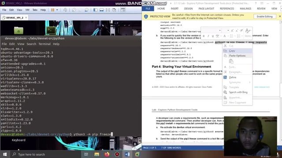The height and width of the screenshot is (158, 282).
Task: Open File Explorer from the taskbar
Action: [96, 154]
